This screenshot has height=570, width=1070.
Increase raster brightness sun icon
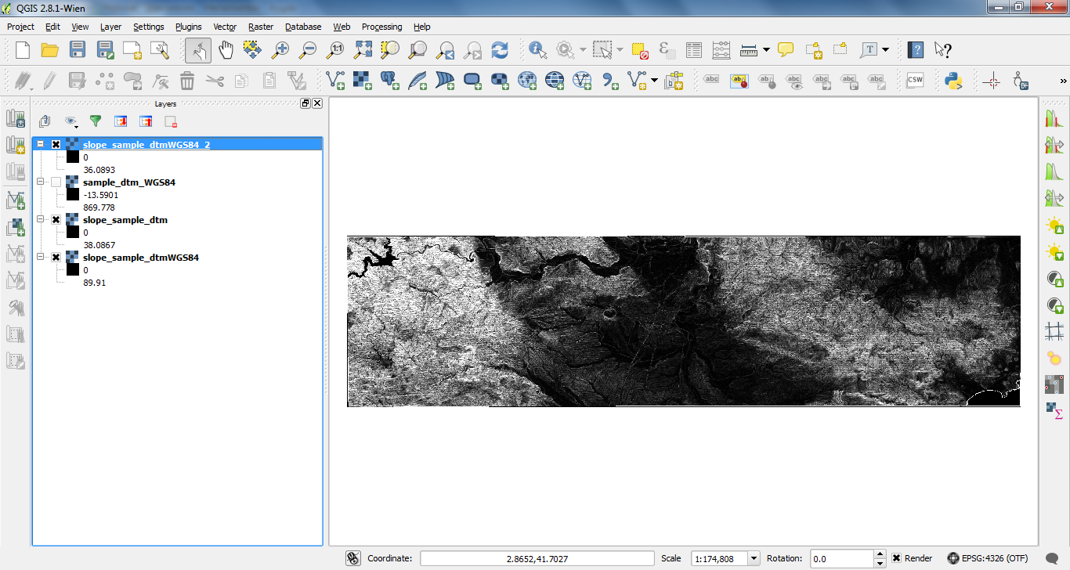pos(1054,225)
